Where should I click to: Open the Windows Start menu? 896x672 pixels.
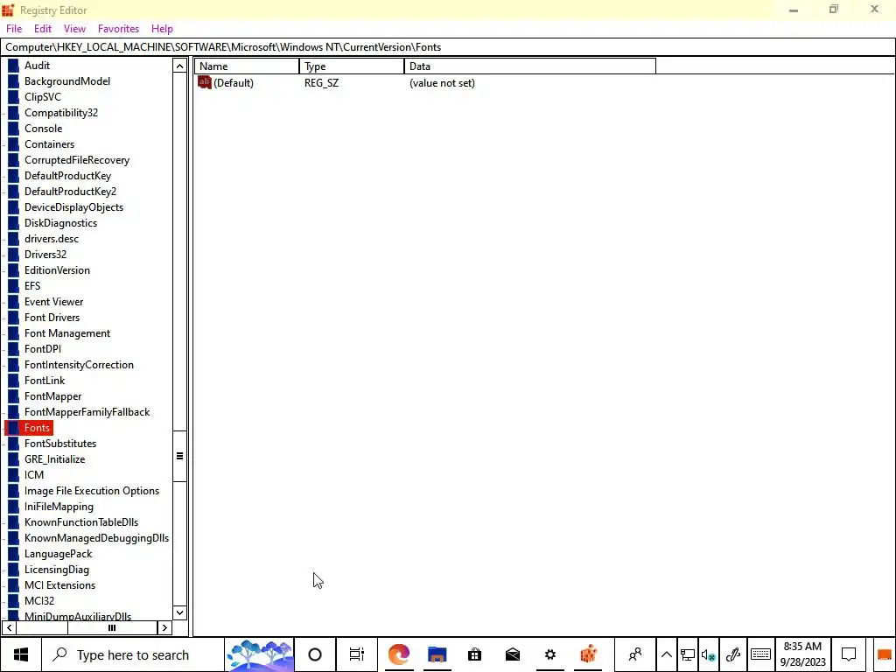coord(21,654)
